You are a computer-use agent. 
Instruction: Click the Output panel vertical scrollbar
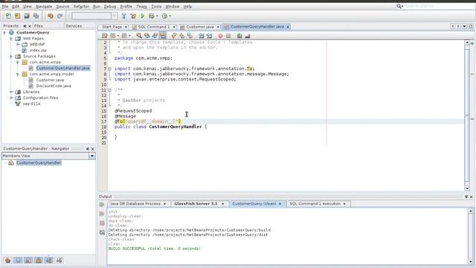click(x=471, y=237)
